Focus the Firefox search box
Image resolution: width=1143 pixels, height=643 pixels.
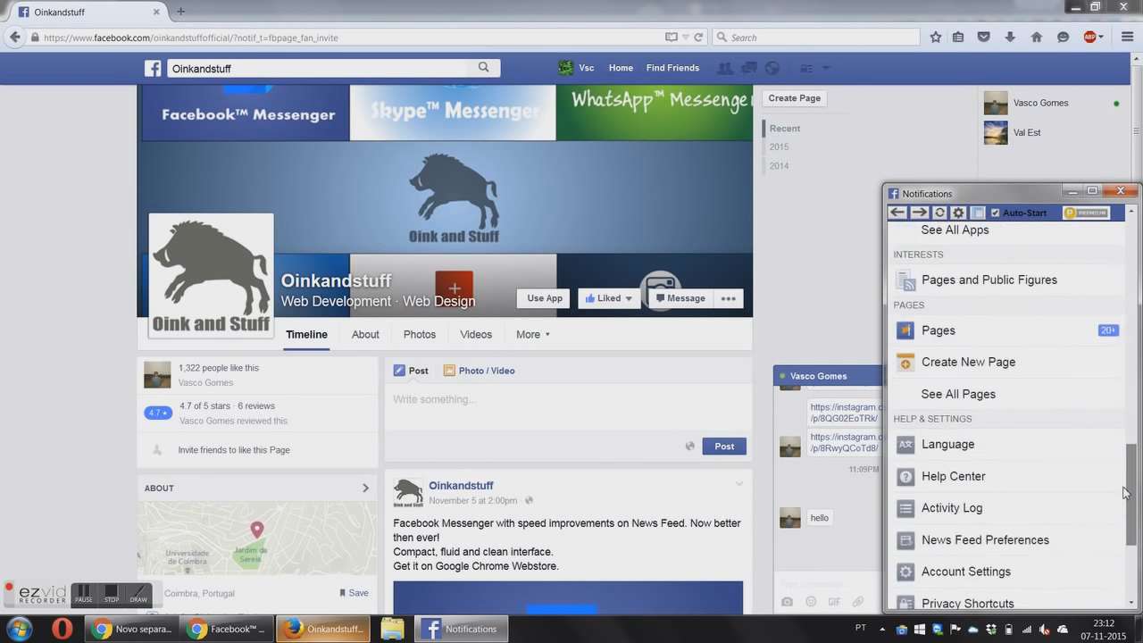pos(815,38)
